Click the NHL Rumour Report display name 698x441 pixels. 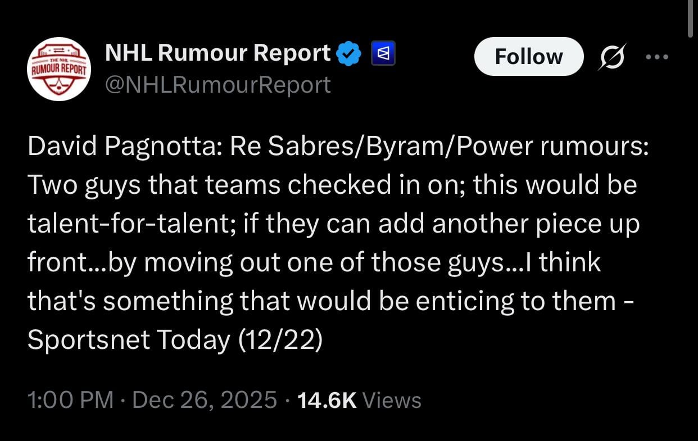pyautogui.click(x=218, y=52)
